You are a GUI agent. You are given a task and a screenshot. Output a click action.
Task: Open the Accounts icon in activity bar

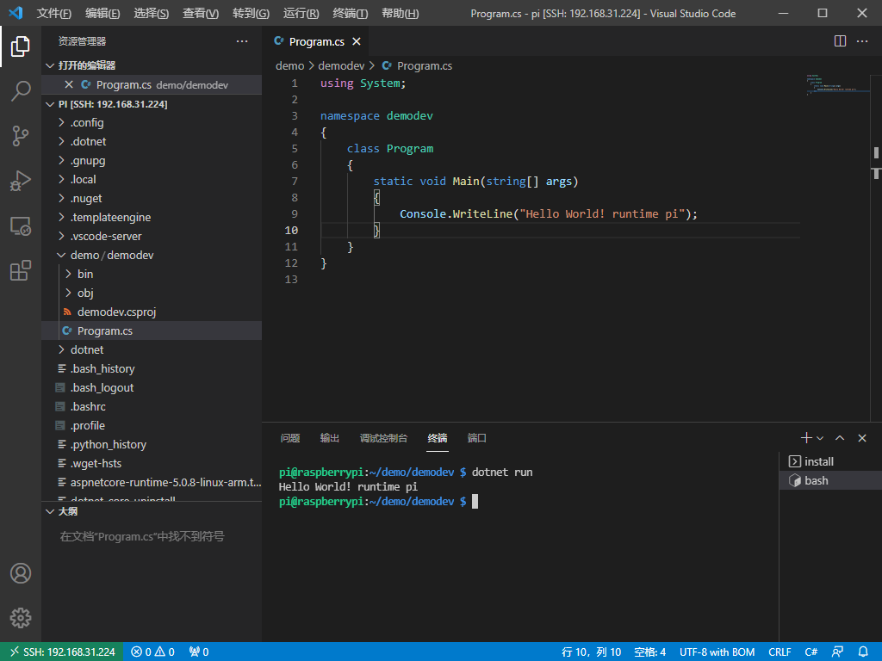(21, 573)
